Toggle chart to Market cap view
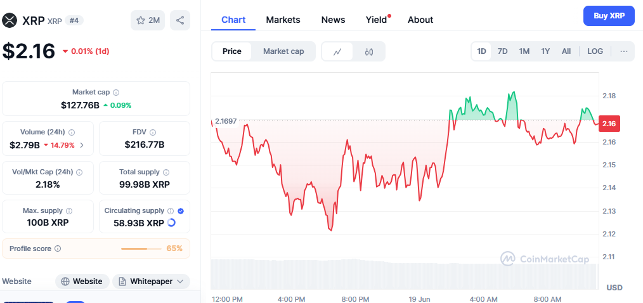Viewport: 643px width, 303px height. (x=283, y=51)
